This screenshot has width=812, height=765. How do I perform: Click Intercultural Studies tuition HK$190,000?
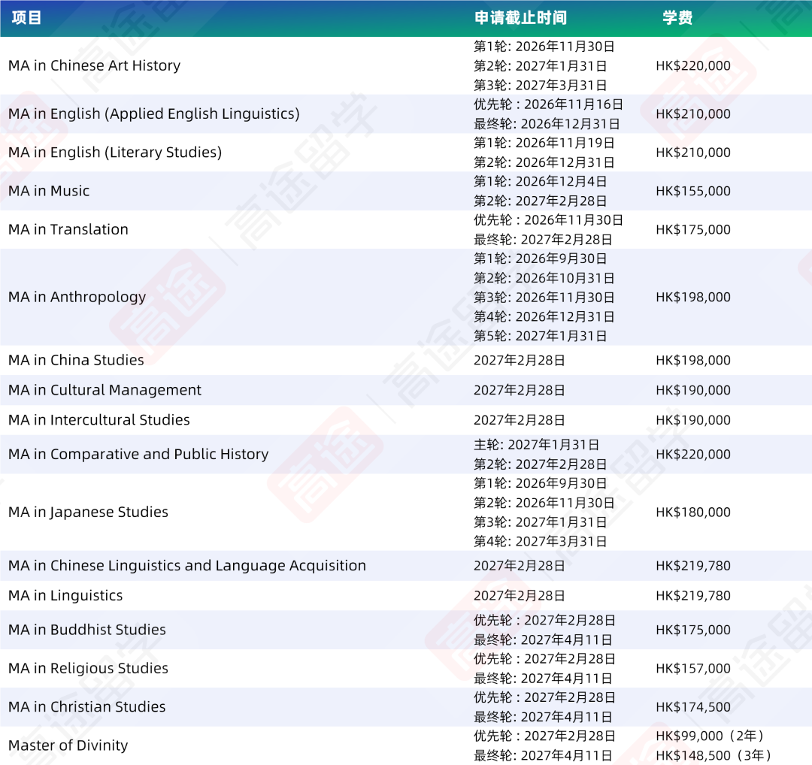(693, 420)
